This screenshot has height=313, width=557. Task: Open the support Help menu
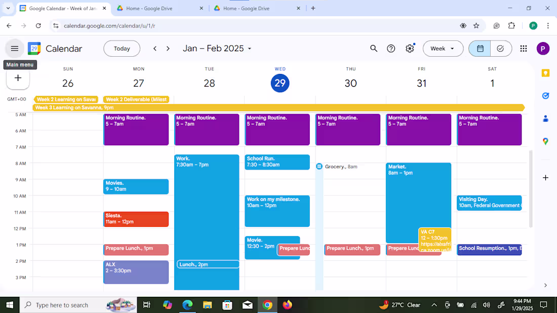(391, 48)
